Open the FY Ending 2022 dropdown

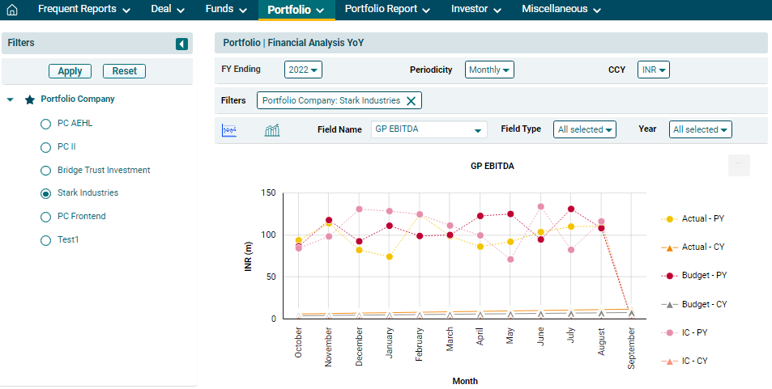click(304, 70)
